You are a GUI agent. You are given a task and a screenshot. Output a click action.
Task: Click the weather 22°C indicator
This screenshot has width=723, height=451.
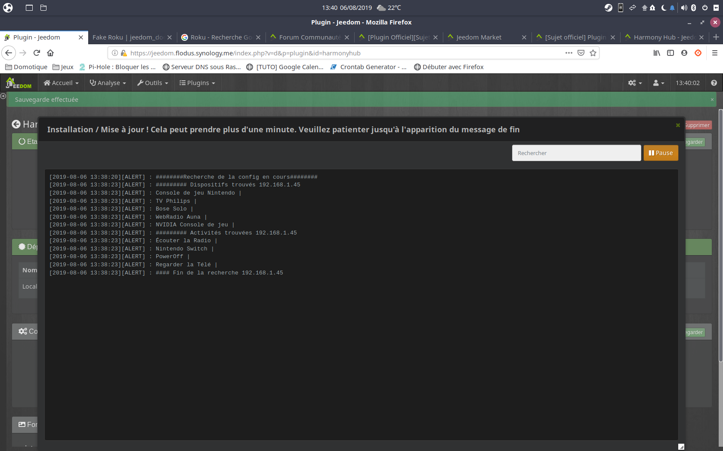(x=389, y=8)
